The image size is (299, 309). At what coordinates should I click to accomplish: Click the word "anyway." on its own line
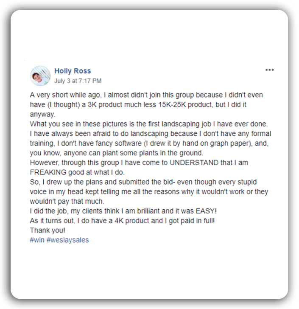42,114
